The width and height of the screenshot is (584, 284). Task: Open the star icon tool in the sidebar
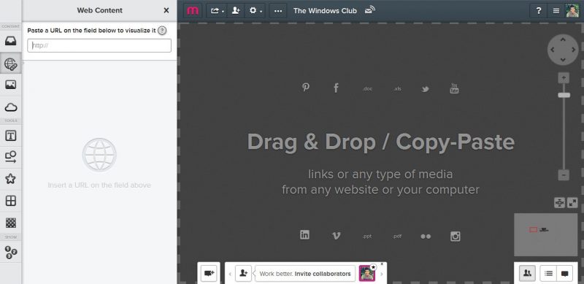coord(10,179)
